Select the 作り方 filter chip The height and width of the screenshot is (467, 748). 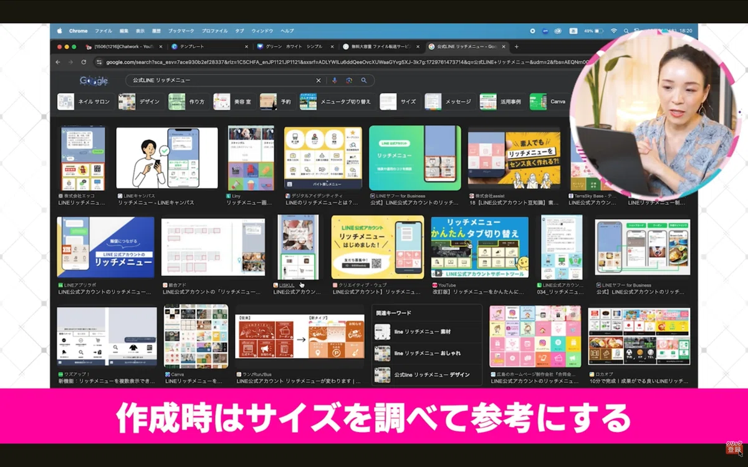(188, 101)
